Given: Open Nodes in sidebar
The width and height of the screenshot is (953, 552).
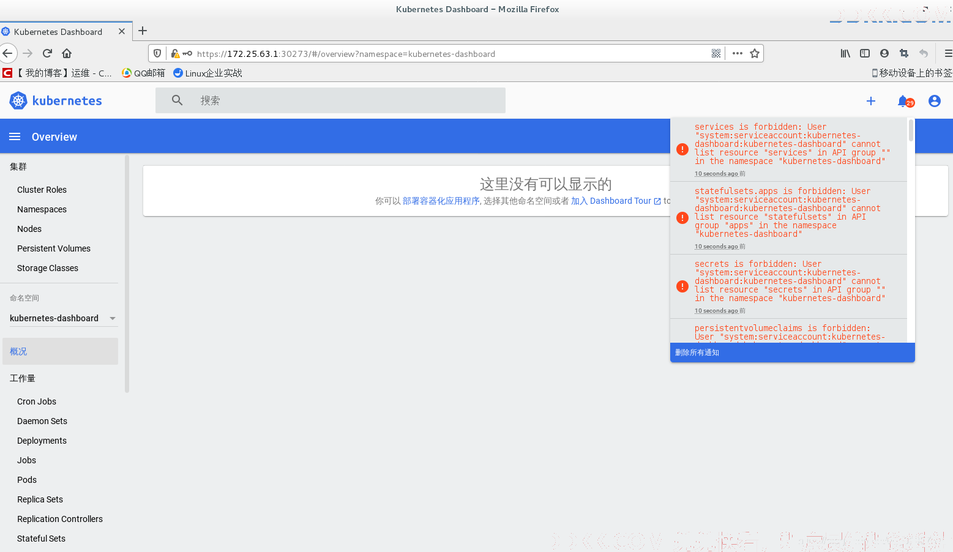Looking at the screenshot, I should 29,229.
